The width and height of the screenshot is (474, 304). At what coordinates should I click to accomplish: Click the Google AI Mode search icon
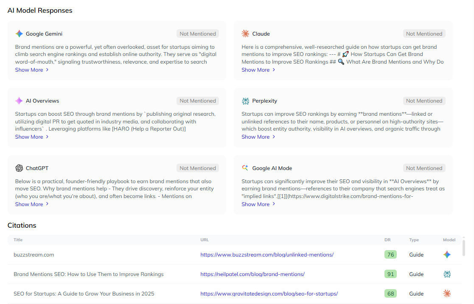tap(245, 168)
